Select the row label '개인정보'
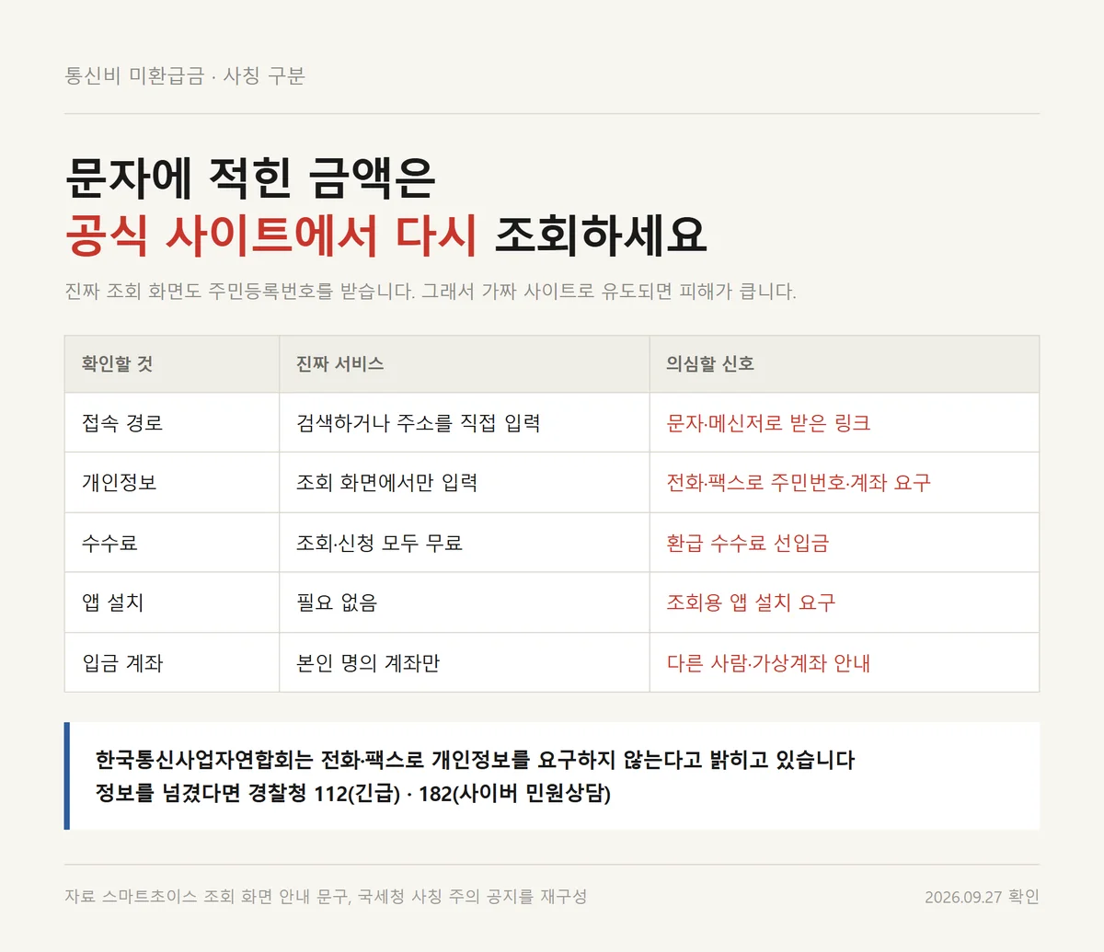Viewport: 1104px width, 952px height. [x=119, y=483]
